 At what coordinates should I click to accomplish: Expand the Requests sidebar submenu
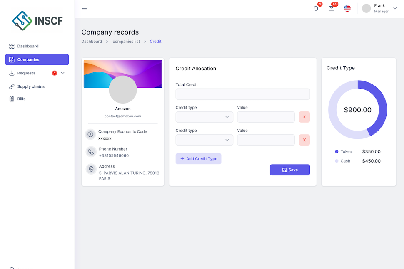[x=62, y=73]
